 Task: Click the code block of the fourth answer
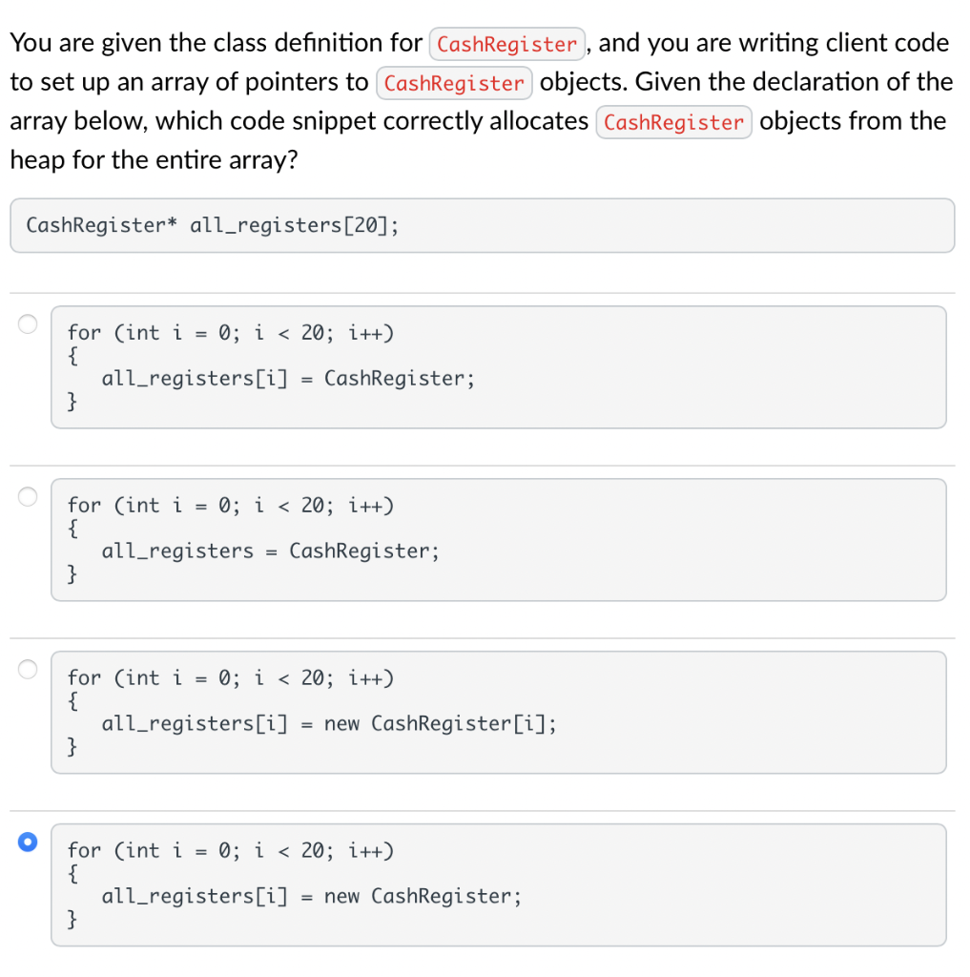(x=496, y=884)
